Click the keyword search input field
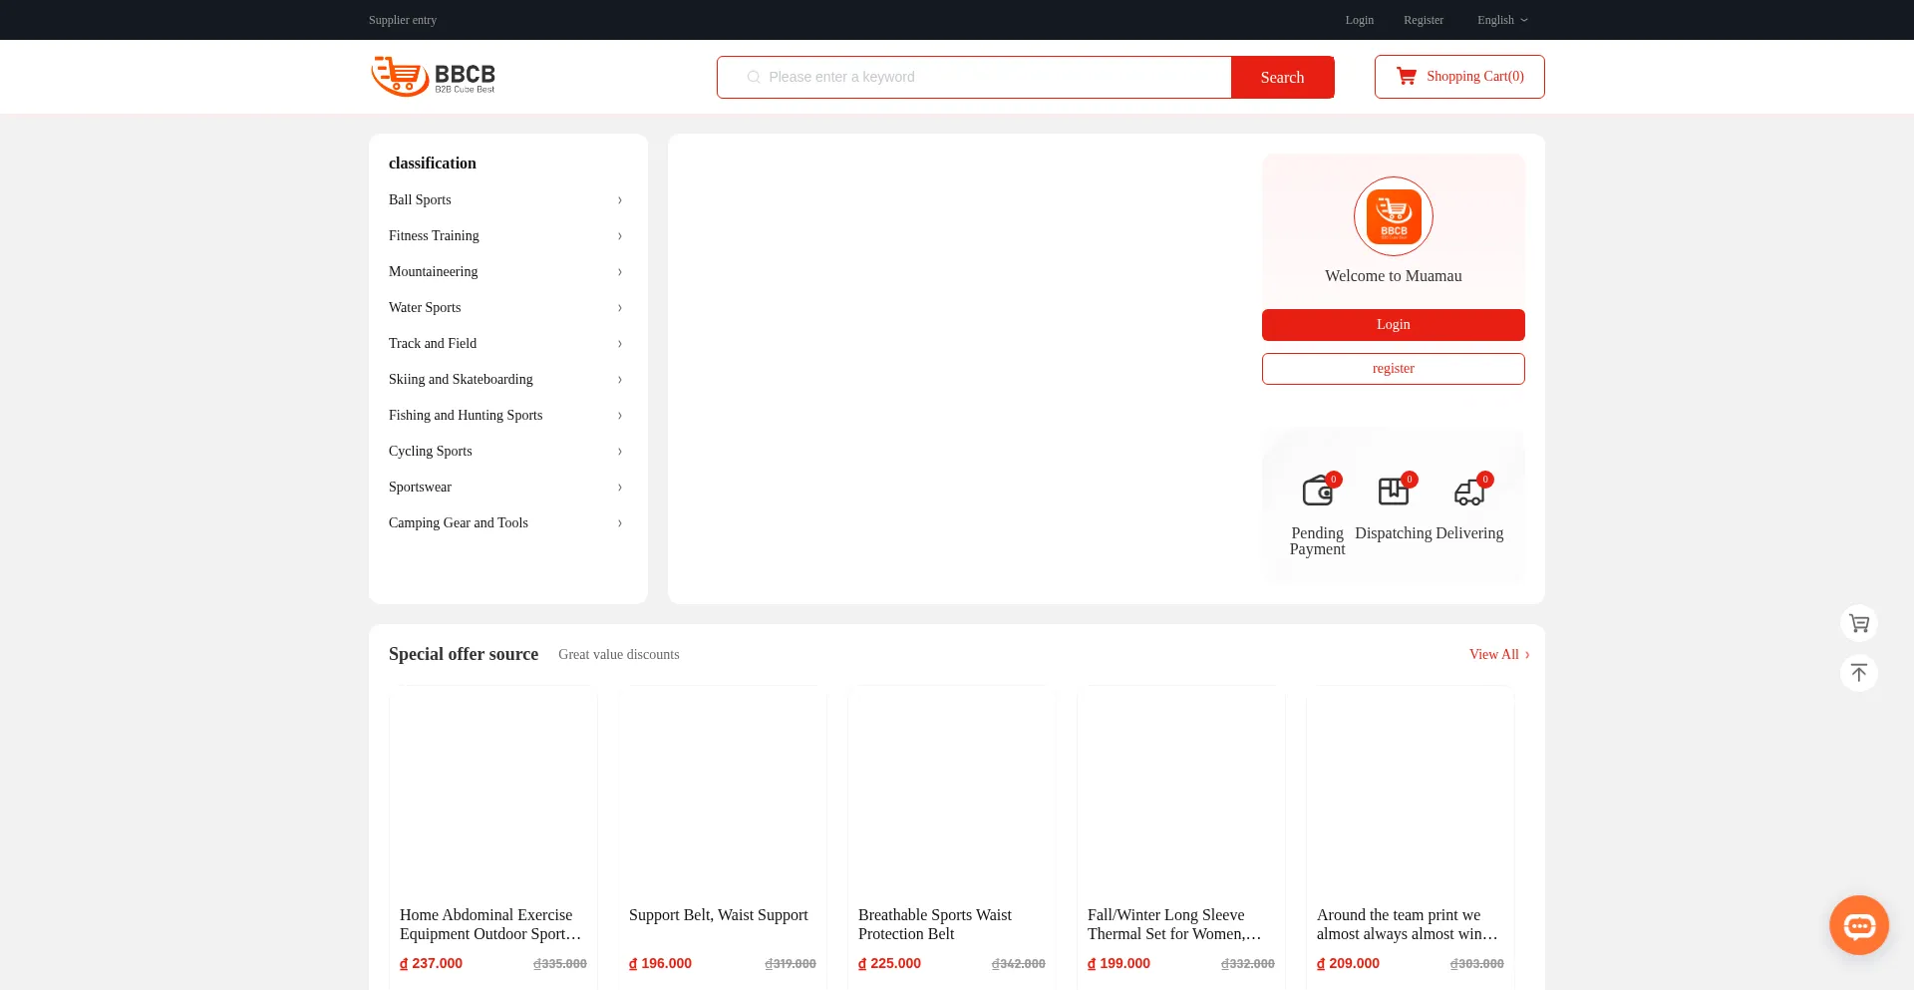Screen dimensions: 1914x990 coord(987,77)
